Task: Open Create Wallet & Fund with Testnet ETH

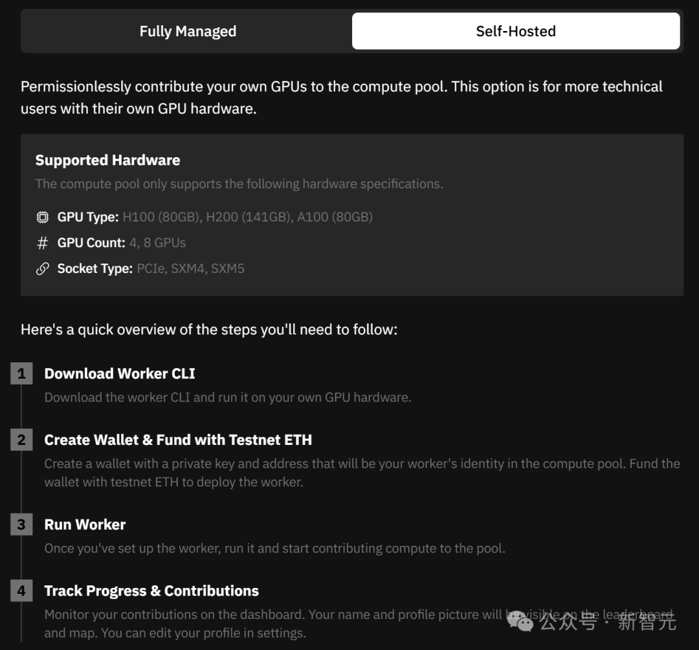Action: [178, 440]
